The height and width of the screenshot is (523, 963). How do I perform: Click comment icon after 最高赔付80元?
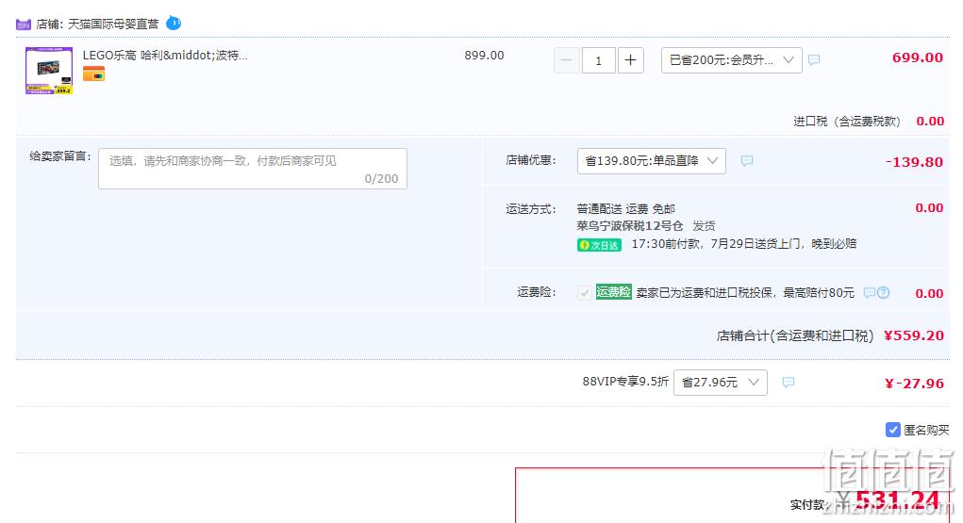[x=869, y=293]
